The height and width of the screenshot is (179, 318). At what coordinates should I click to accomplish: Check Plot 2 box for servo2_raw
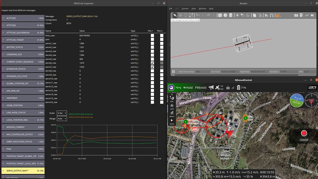click(x=162, y=47)
